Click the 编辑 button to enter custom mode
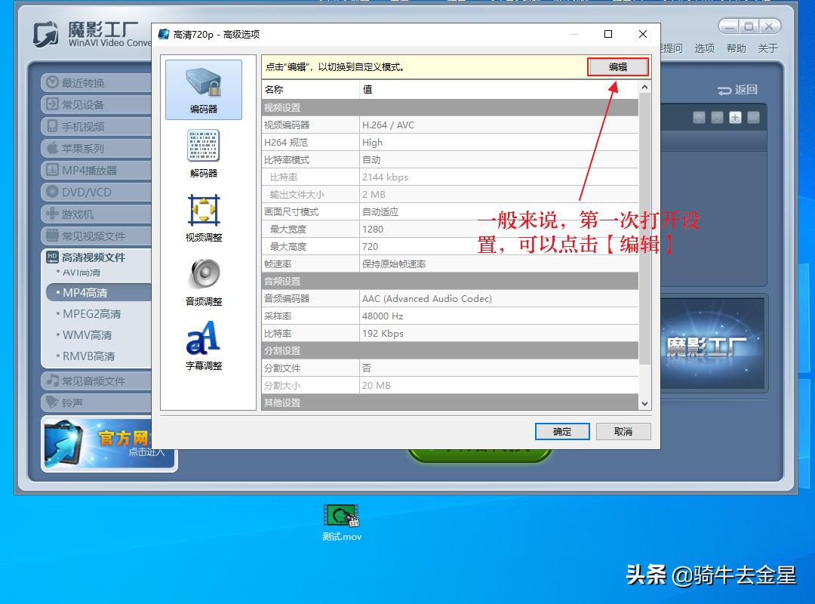This screenshot has height=604, width=815. 617,66
